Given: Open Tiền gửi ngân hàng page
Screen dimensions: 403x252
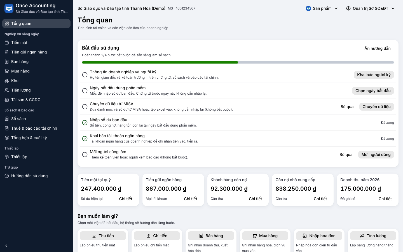Looking at the screenshot, I should click(x=36, y=52).
